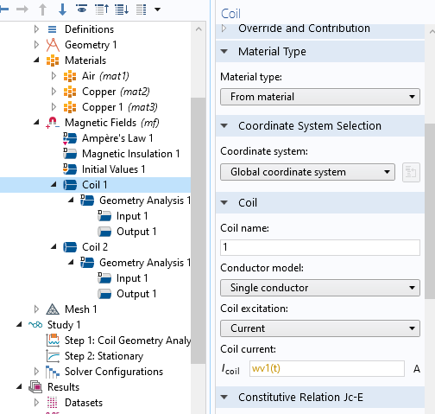Click the coordinate system go-to-source button
The width and height of the screenshot is (435, 414).
411,172
